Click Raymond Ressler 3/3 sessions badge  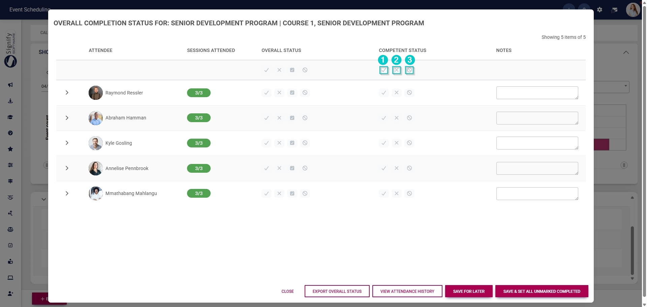[x=199, y=93]
